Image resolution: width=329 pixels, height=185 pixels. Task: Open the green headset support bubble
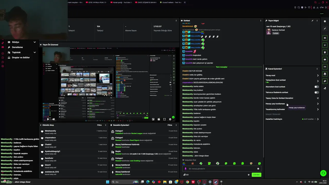click(x=323, y=173)
